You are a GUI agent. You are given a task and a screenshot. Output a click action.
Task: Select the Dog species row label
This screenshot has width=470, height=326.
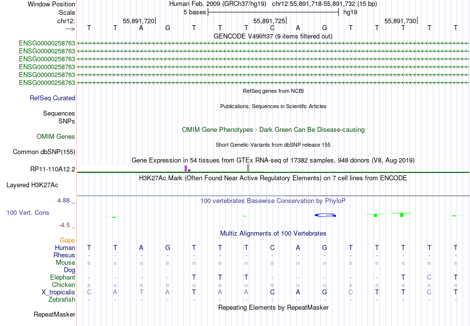(70, 270)
